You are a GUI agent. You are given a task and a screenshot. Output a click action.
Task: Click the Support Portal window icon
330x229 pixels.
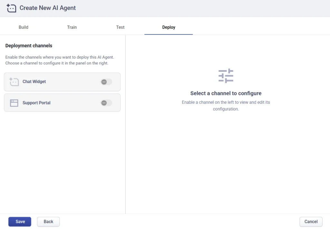tap(14, 103)
